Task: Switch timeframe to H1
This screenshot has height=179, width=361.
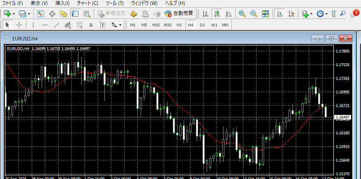Action: pyautogui.click(x=179, y=25)
